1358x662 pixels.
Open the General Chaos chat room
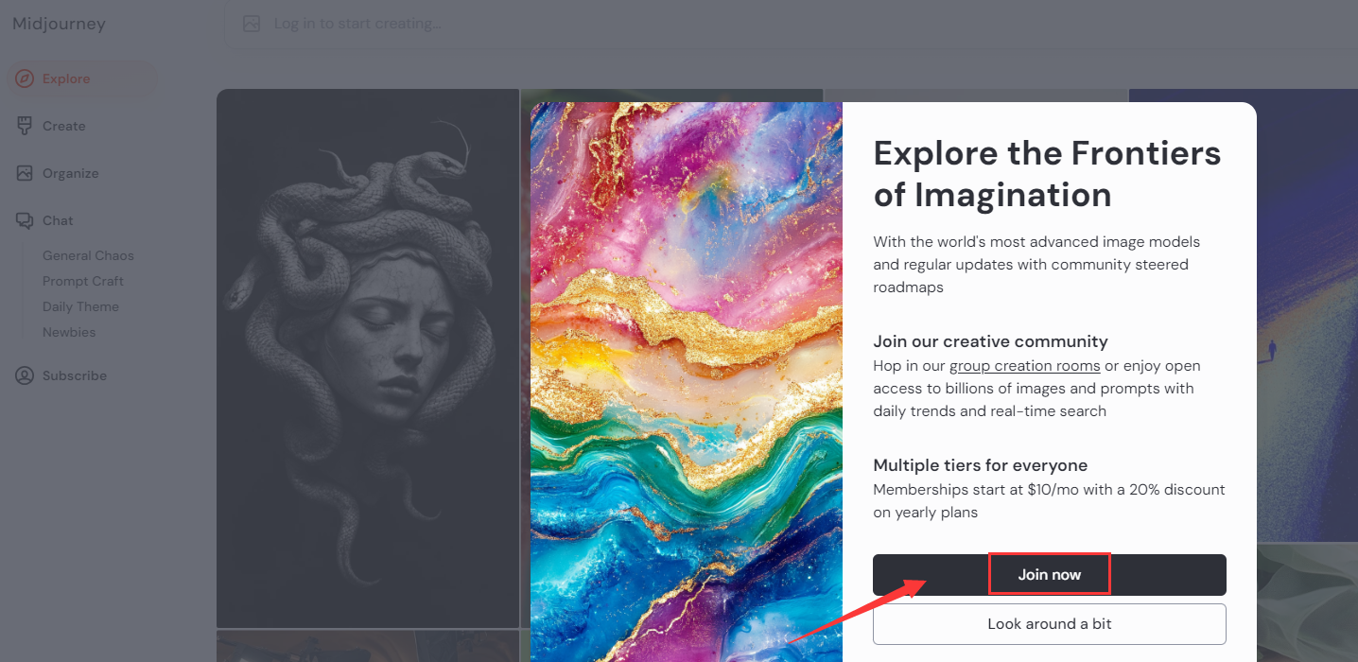pyautogui.click(x=88, y=255)
